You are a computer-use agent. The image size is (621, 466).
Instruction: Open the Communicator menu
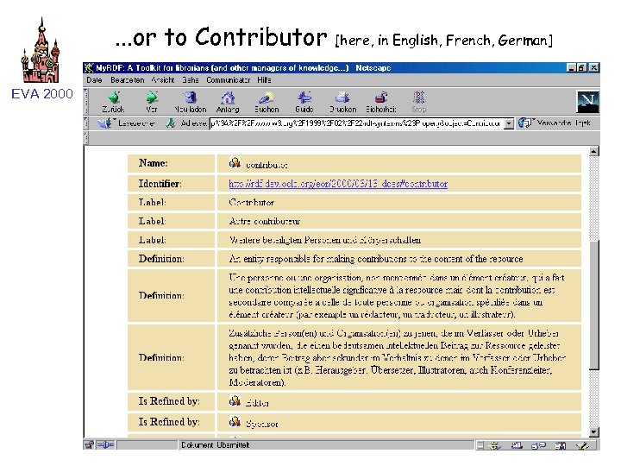coord(228,80)
